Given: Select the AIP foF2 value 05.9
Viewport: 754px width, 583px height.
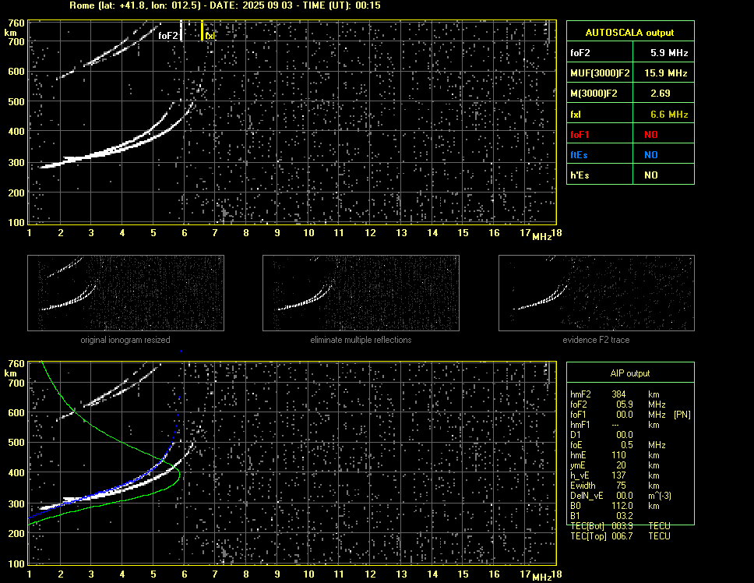Looking at the screenshot, I should coord(625,405).
